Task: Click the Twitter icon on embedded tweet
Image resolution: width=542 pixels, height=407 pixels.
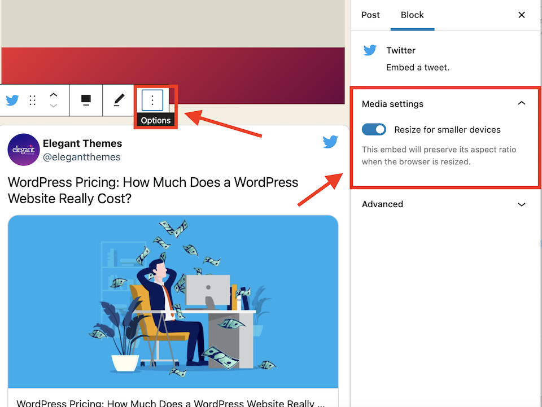Action: coord(330,142)
